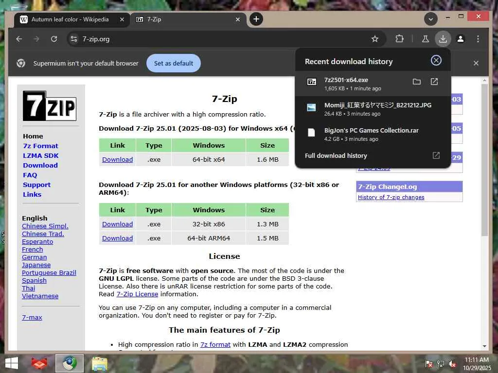Open FAQ in sidebar

[x=30, y=175]
